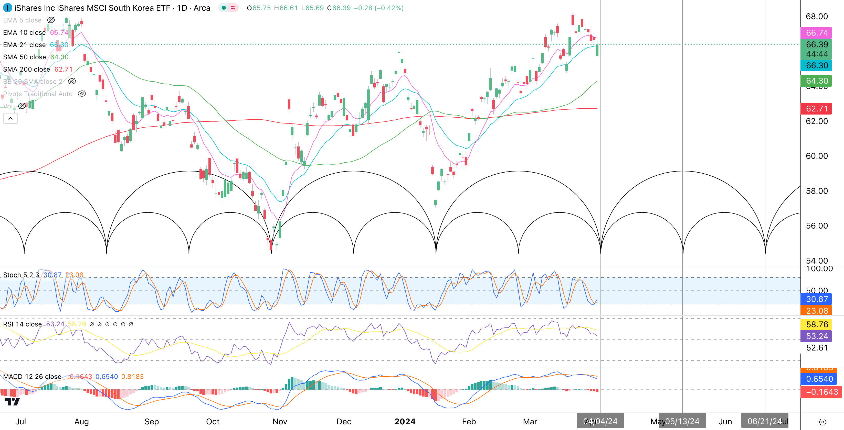This screenshot has width=844, height=430.
Task: Toggle the Vol indicator eye icon
Action: 22,106
